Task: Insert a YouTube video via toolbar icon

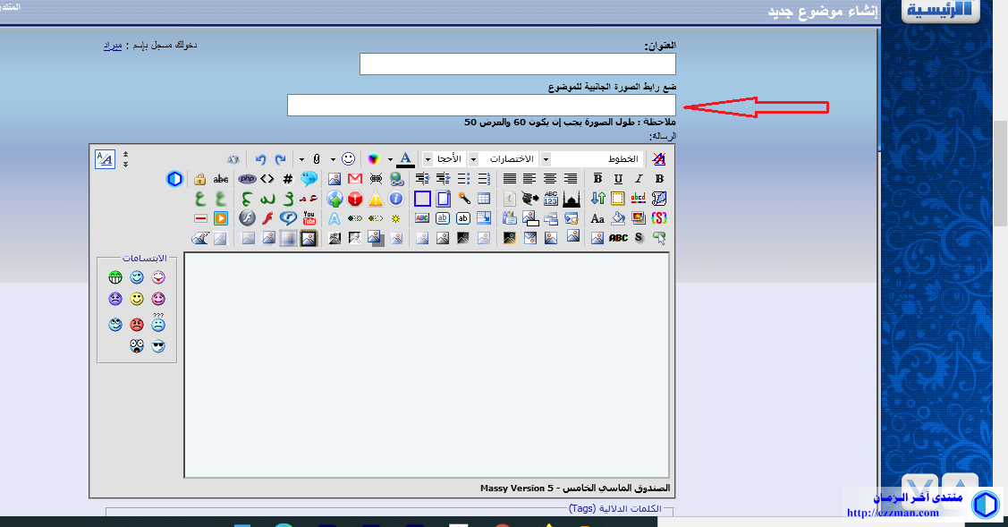Action: pyautogui.click(x=309, y=218)
